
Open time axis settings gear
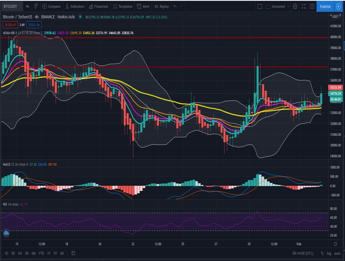pos(336,244)
